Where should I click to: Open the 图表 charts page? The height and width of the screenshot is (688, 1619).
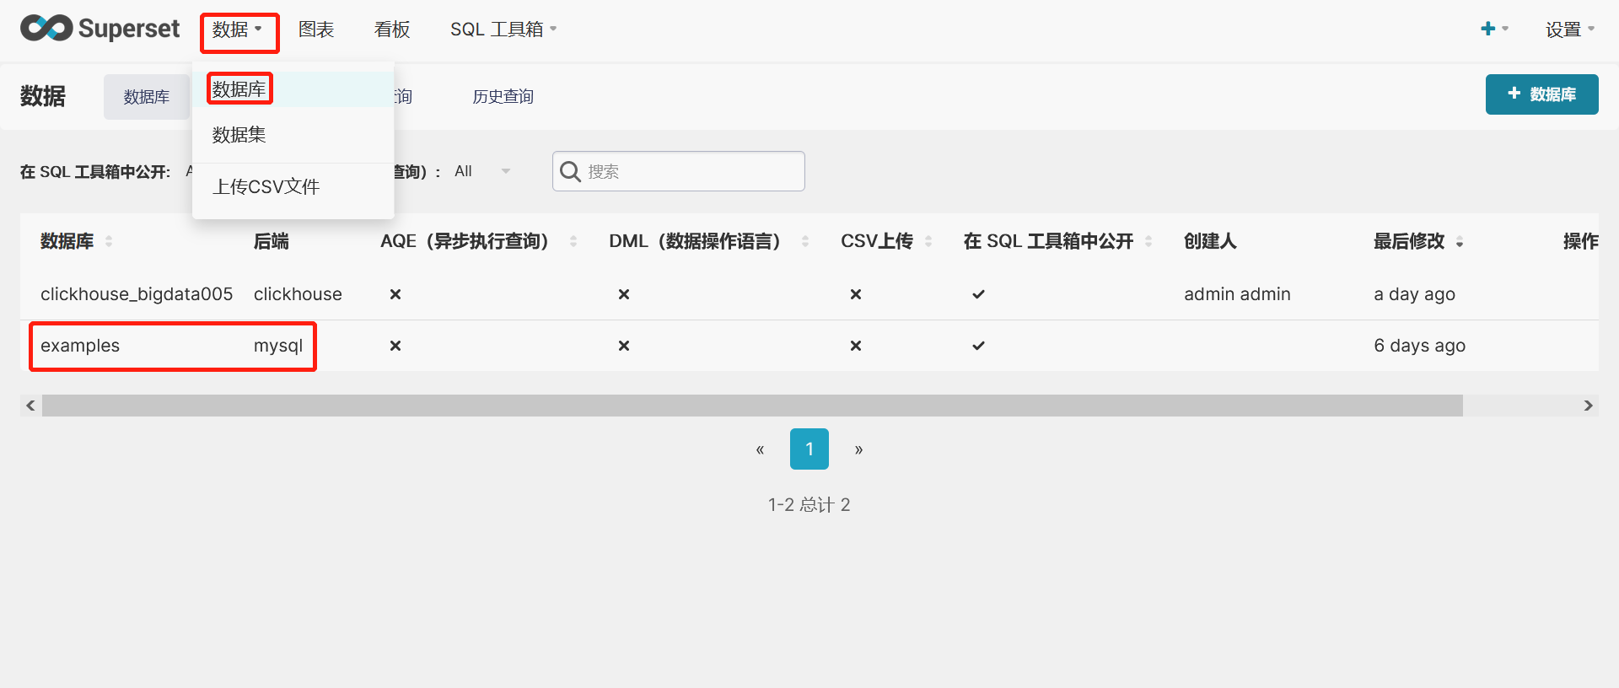click(x=316, y=30)
